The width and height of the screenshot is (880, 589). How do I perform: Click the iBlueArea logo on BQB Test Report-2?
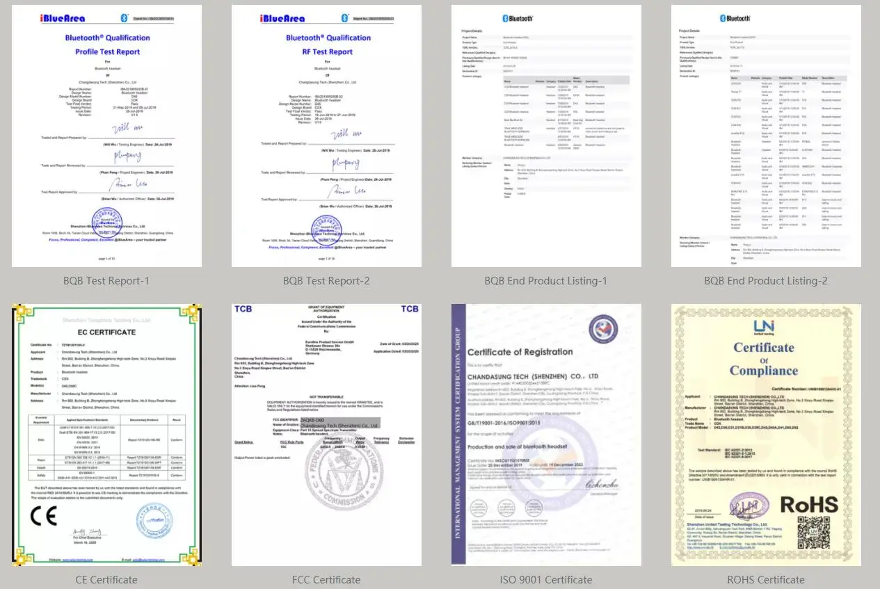(281, 18)
